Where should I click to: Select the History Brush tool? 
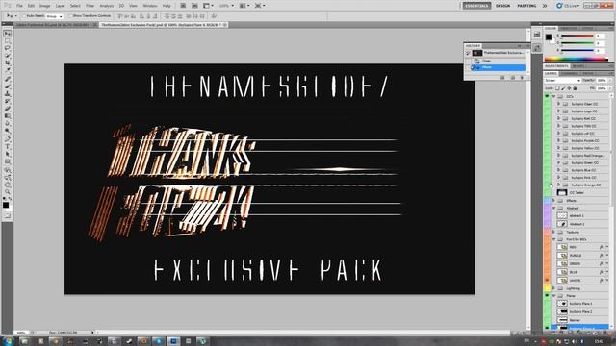[7, 102]
